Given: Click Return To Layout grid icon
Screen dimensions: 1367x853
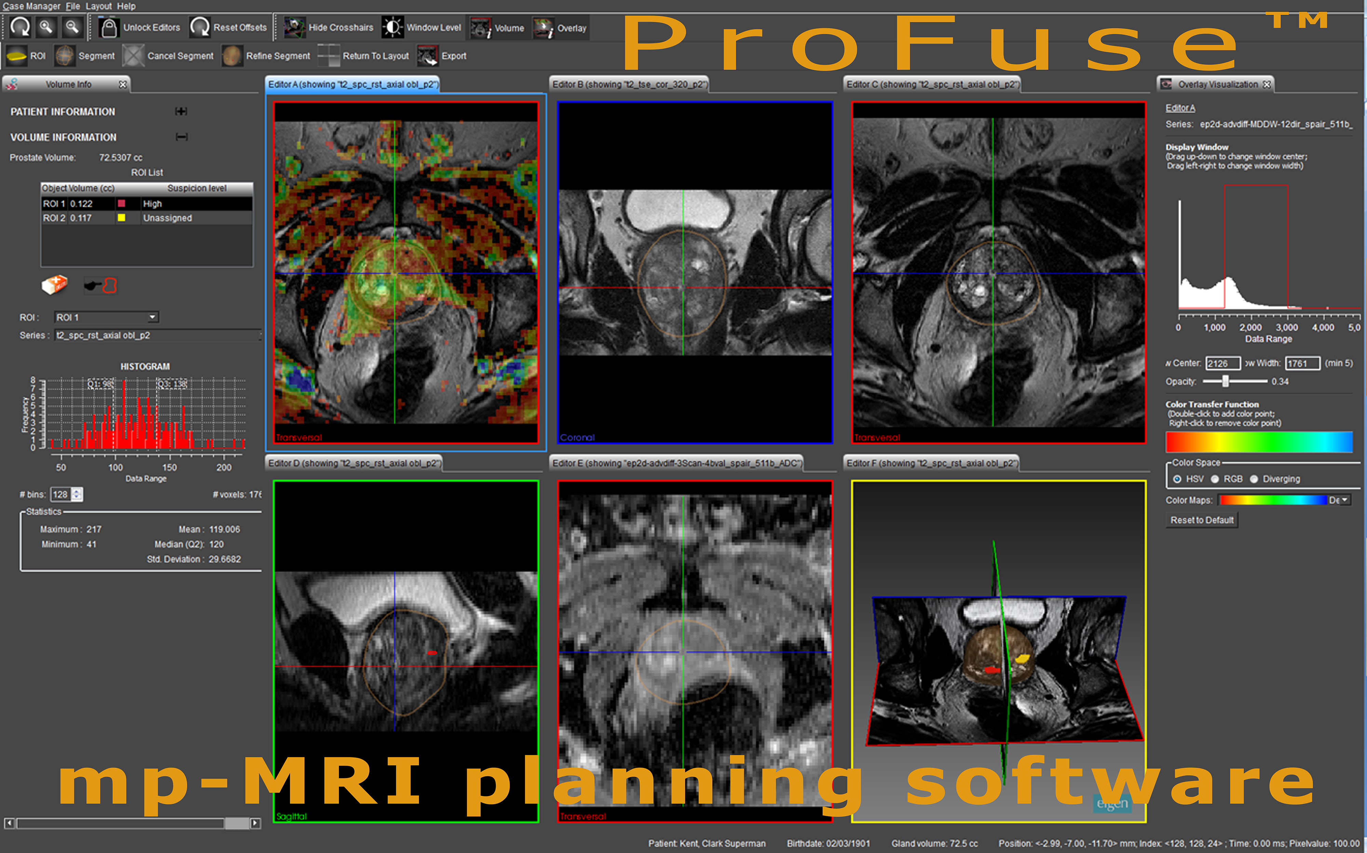Looking at the screenshot, I should [328, 56].
